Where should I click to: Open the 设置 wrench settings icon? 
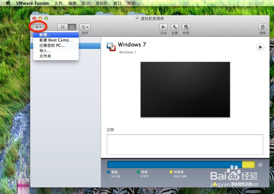coord(175,27)
